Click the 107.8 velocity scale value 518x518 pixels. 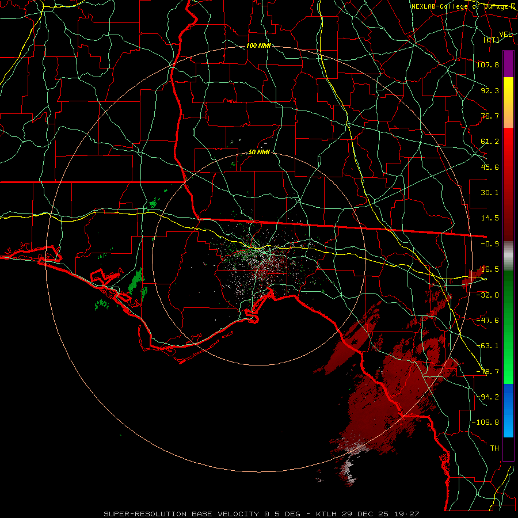click(x=487, y=64)
